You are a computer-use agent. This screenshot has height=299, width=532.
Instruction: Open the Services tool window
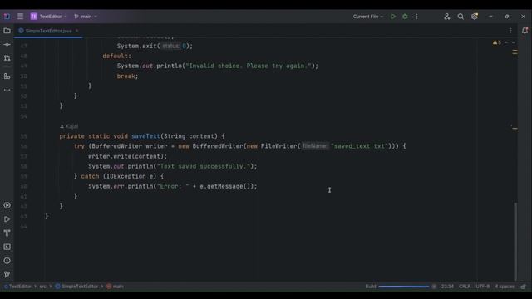click(x=7, y=205)
